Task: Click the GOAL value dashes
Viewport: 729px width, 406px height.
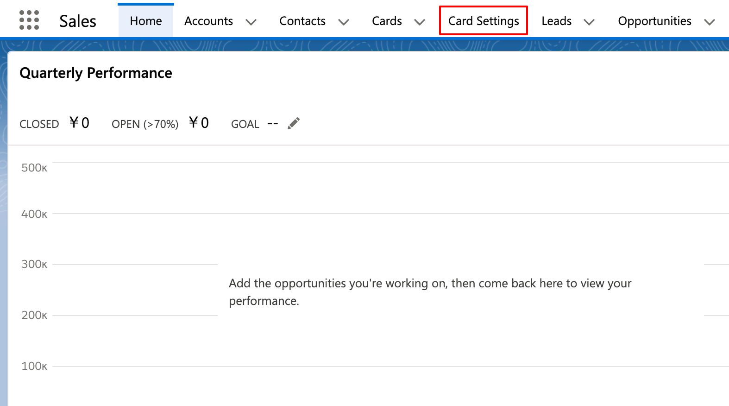Action: click(x=273, y=124)
